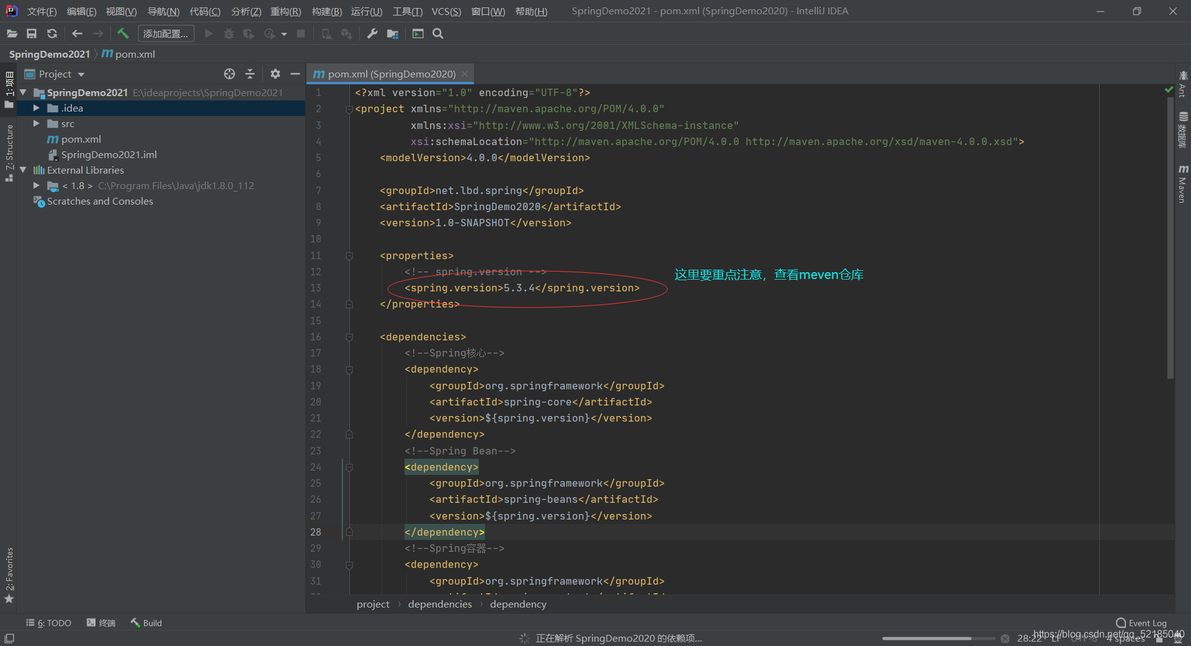Hide the Project panel with minus icon
The height and width of the screenshot is (646, 1191).
tap(295, 74)
